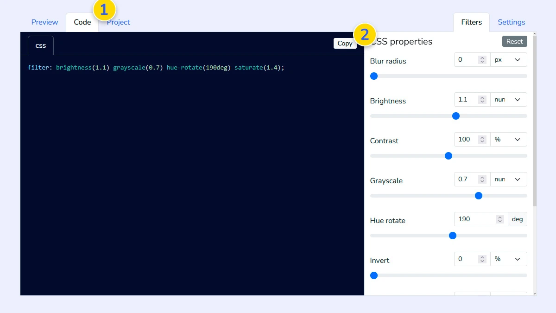Click the Grayscale stepper down arrow
This screenshot has width=556, height=313.
click(x=482, y=181)
